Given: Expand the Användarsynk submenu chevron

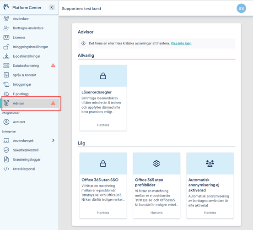Looking at the screenshot, I should (x=53, y=141).
